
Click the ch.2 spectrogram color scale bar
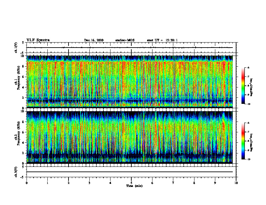click(x=243, y=141)
